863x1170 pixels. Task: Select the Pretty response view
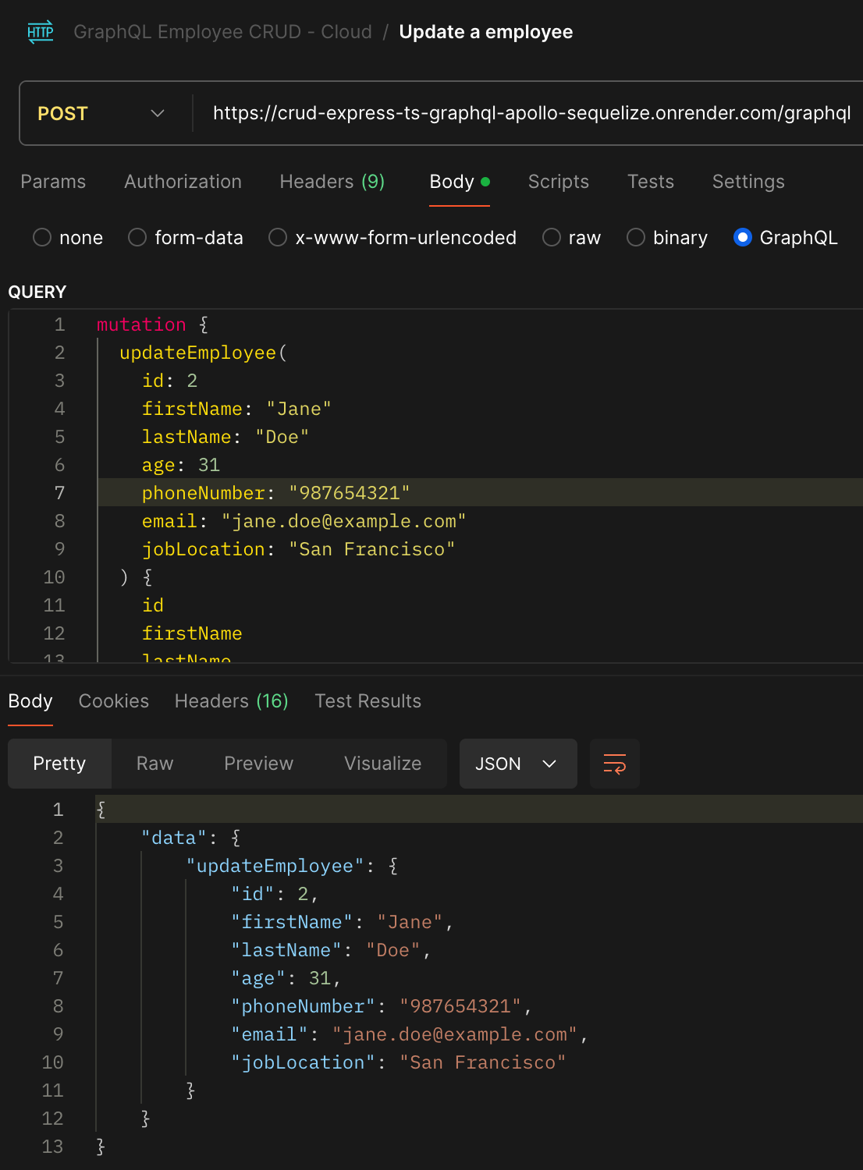coord(59,764)
